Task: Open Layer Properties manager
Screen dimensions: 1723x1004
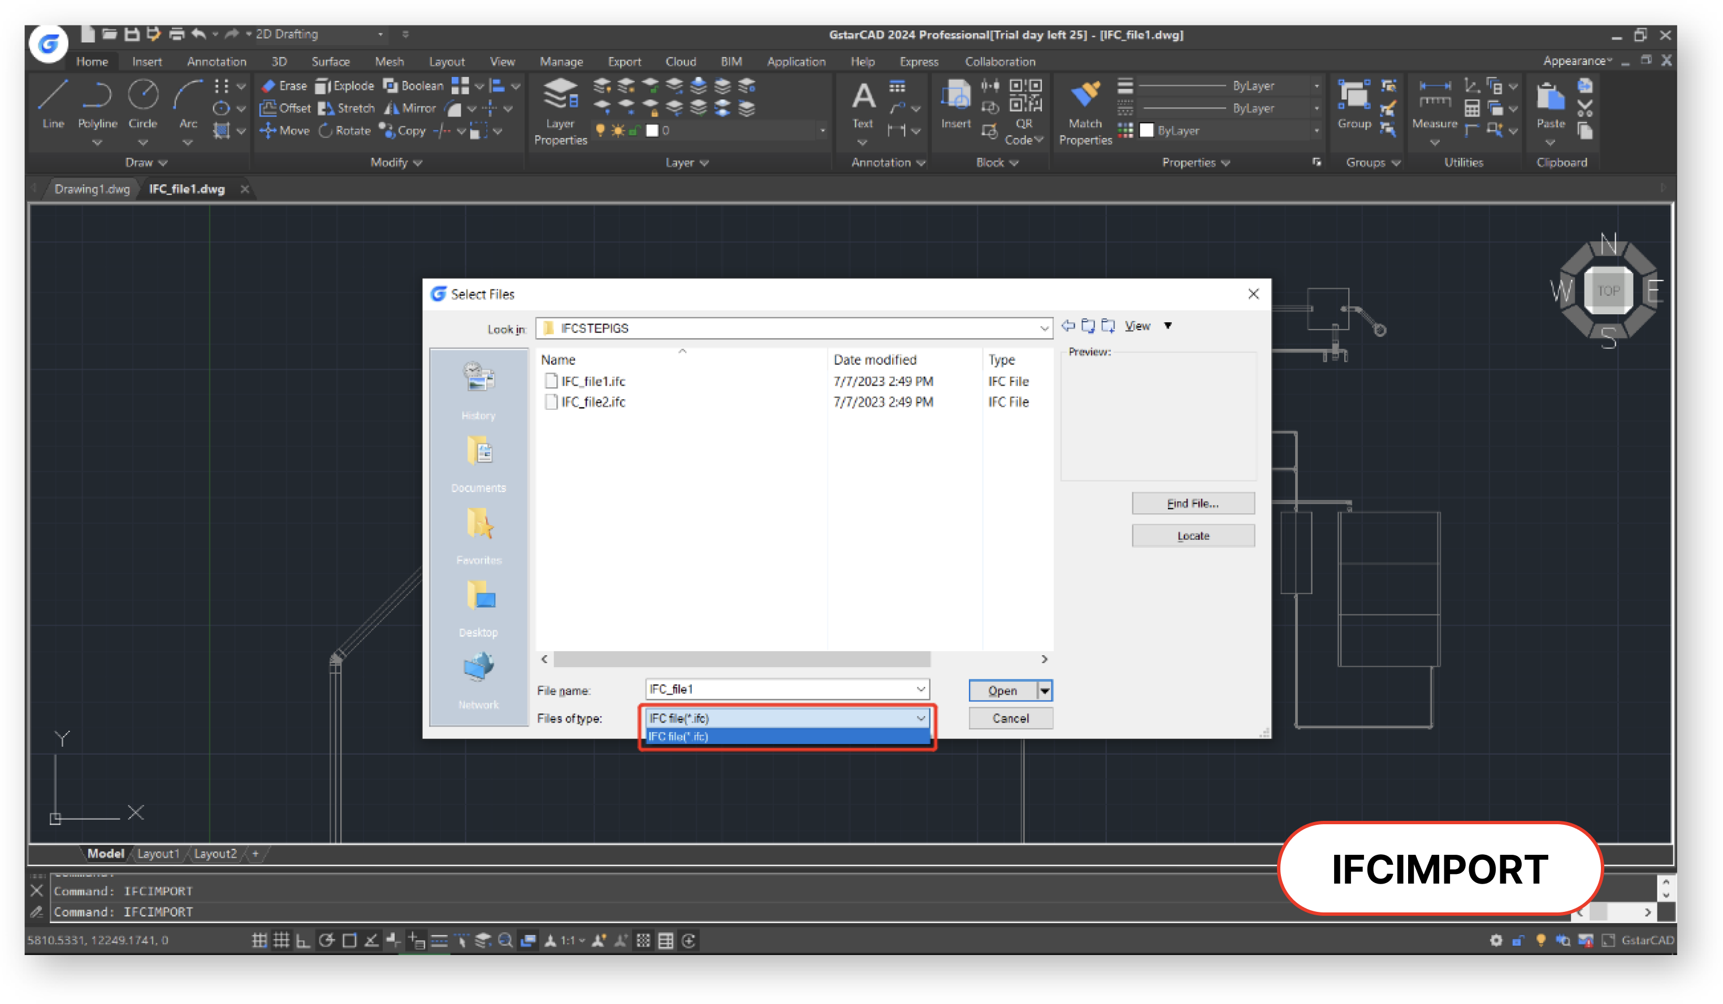Action: pyautogui.click(x=561, y=111)
